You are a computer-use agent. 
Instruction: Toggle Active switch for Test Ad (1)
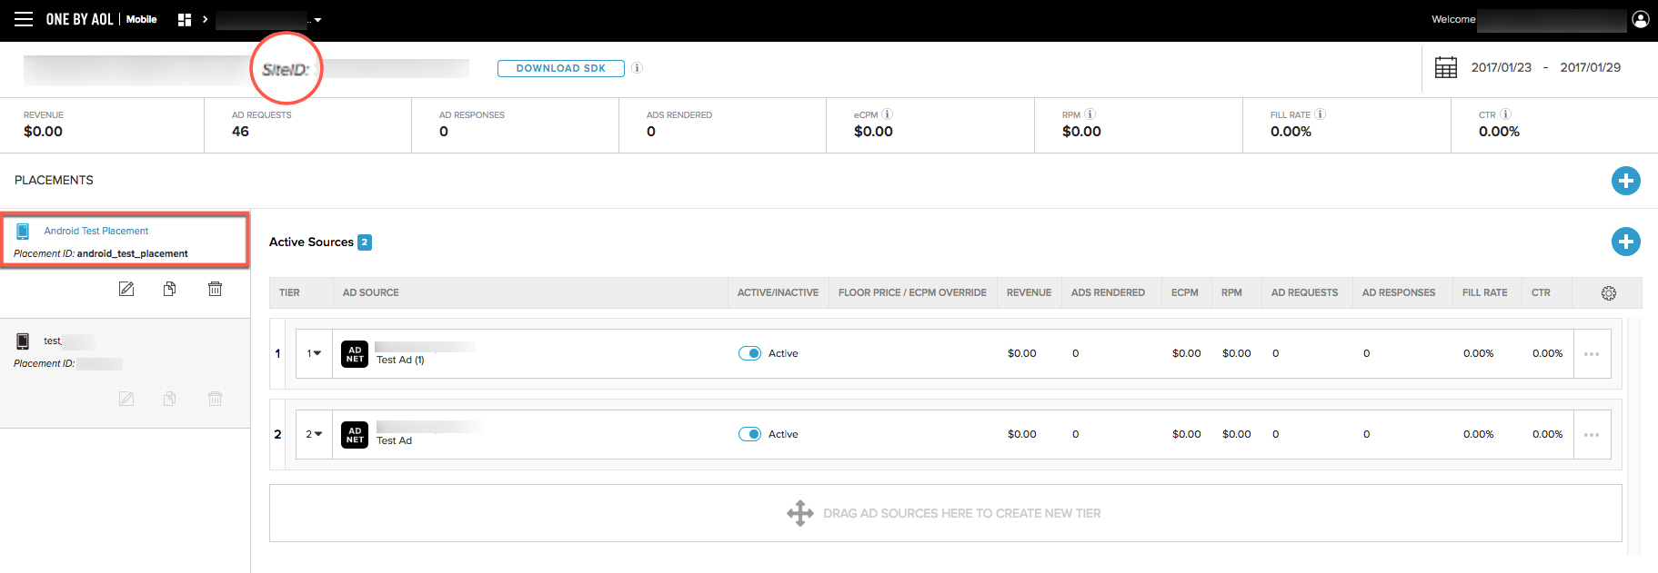[x=749, y=353]
